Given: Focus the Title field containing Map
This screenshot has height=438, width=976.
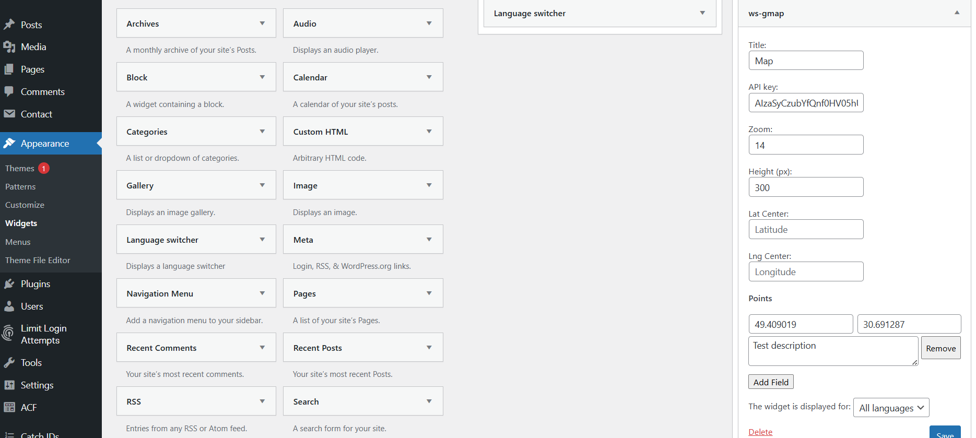Looking at the screenshot, I should (806, 61).
